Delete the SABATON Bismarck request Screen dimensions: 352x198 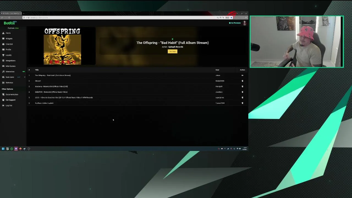pyautogui.click(x=242, y=92)
